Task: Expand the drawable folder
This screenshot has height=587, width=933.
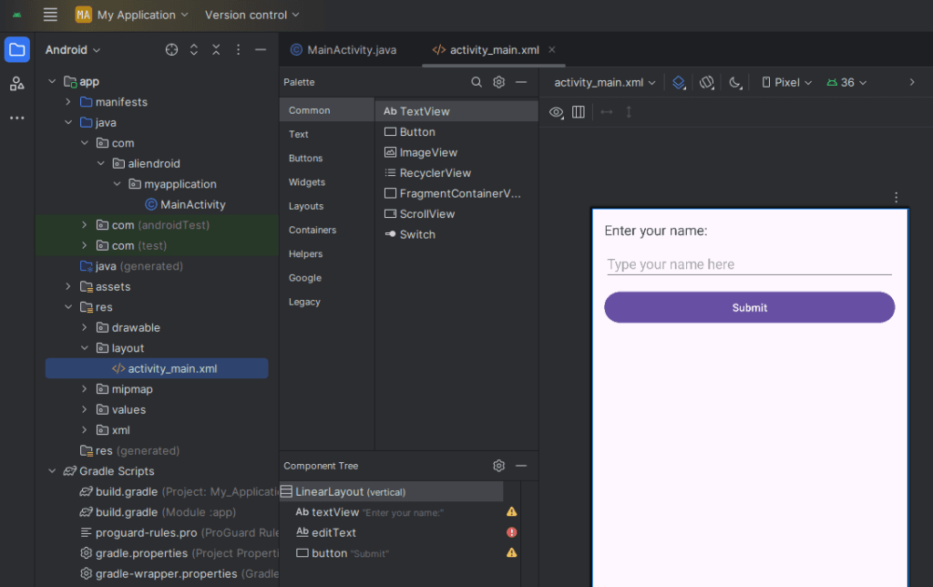Action: [x=84, y=327]
